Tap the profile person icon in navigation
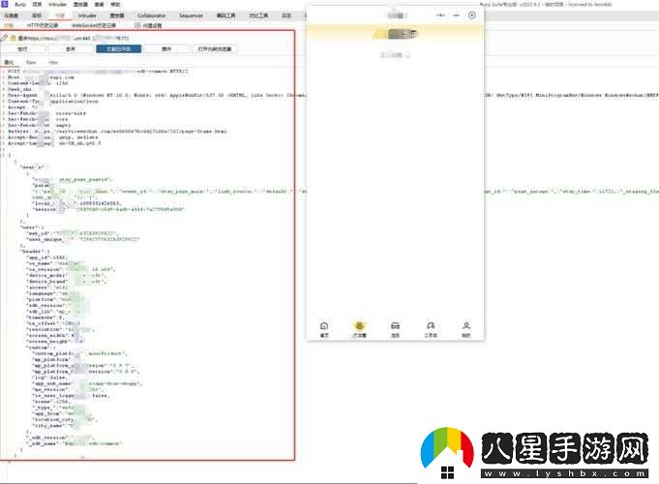 click(466, 326)
